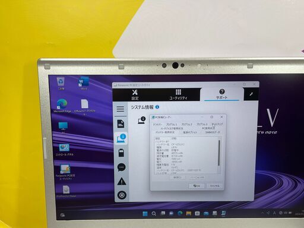
Task: Open the PC使用状況 tab
Action: [x=208, y=128]
